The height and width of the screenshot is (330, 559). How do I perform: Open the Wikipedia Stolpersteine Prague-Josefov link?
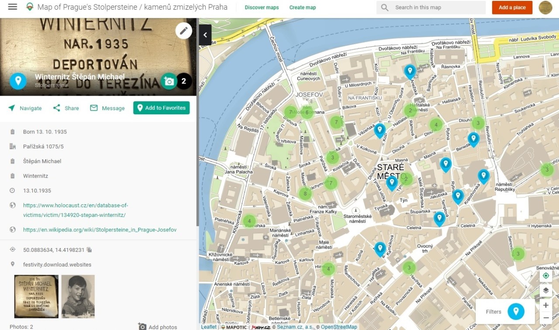tap(100, 230)
